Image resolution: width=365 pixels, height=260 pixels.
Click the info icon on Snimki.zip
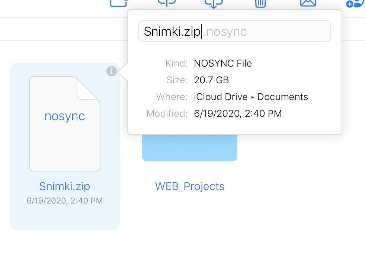[x=112, y=71]
